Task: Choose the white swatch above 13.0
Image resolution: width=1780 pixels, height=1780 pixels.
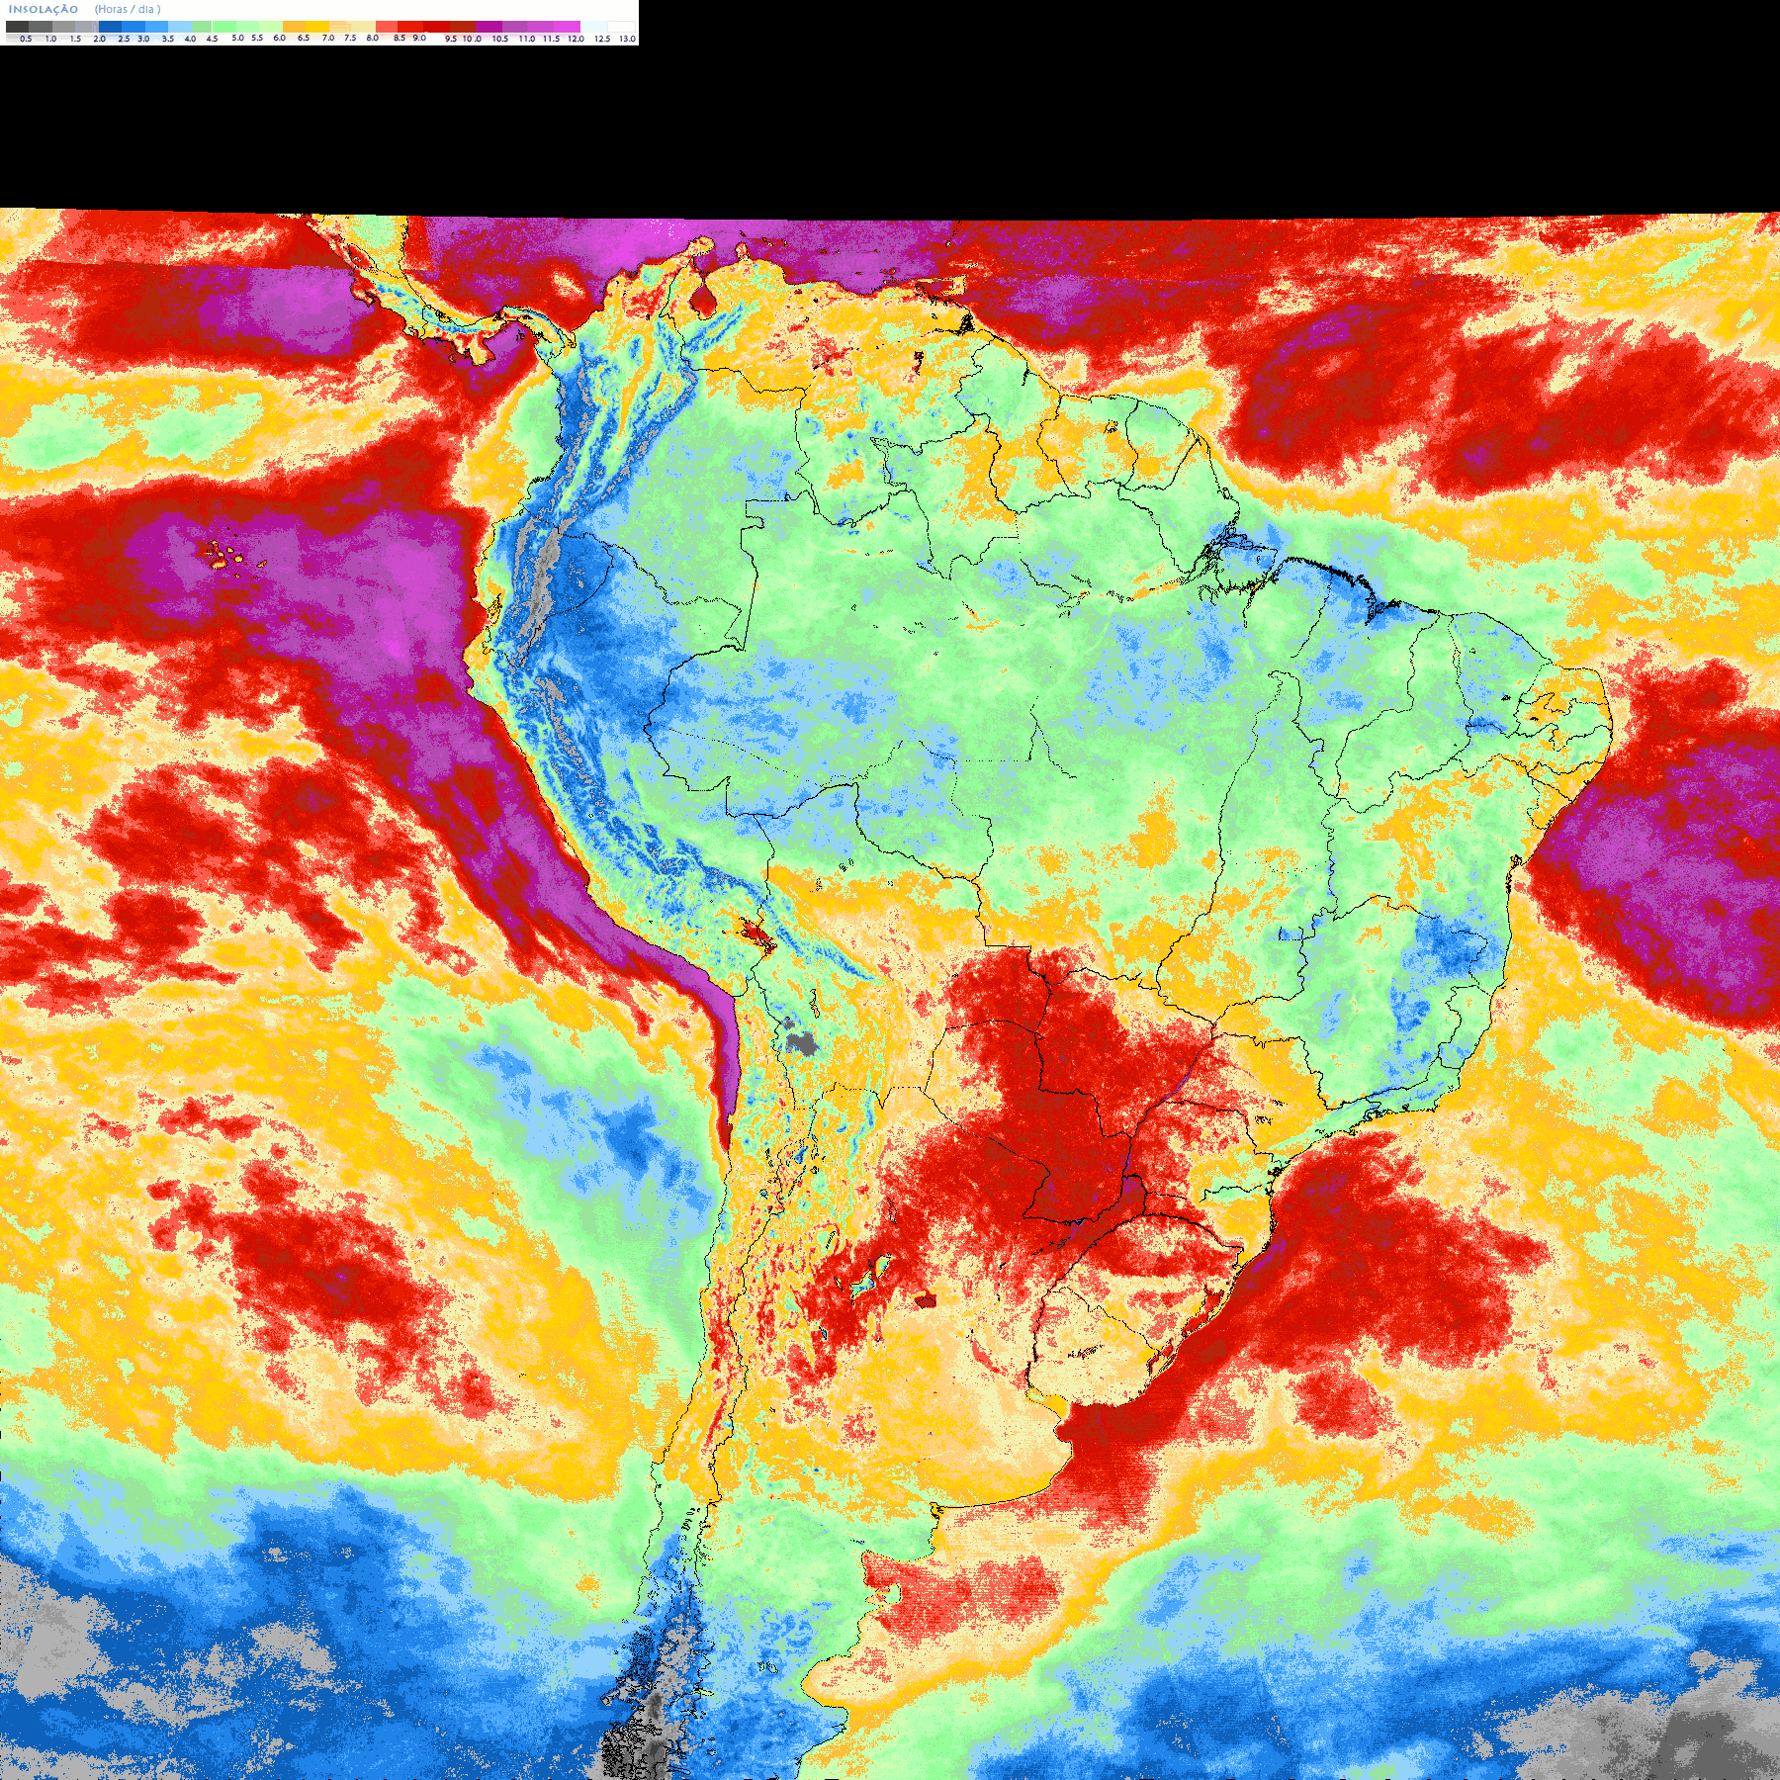Action: [621, 27]
